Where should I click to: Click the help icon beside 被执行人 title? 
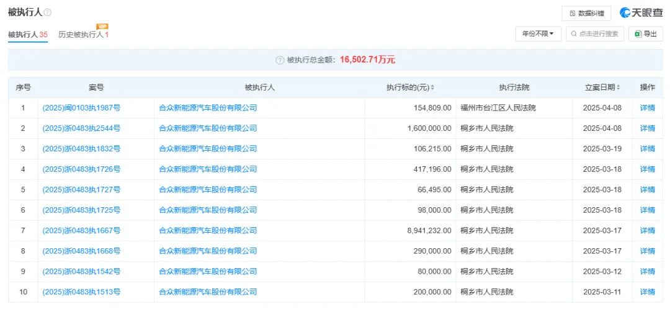tap(47, 13)
